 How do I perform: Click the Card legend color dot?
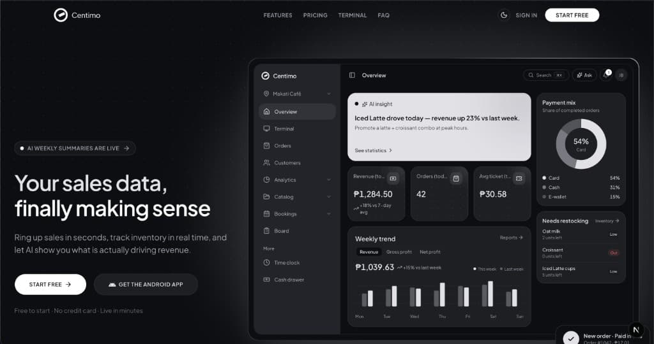pos(544,178)
